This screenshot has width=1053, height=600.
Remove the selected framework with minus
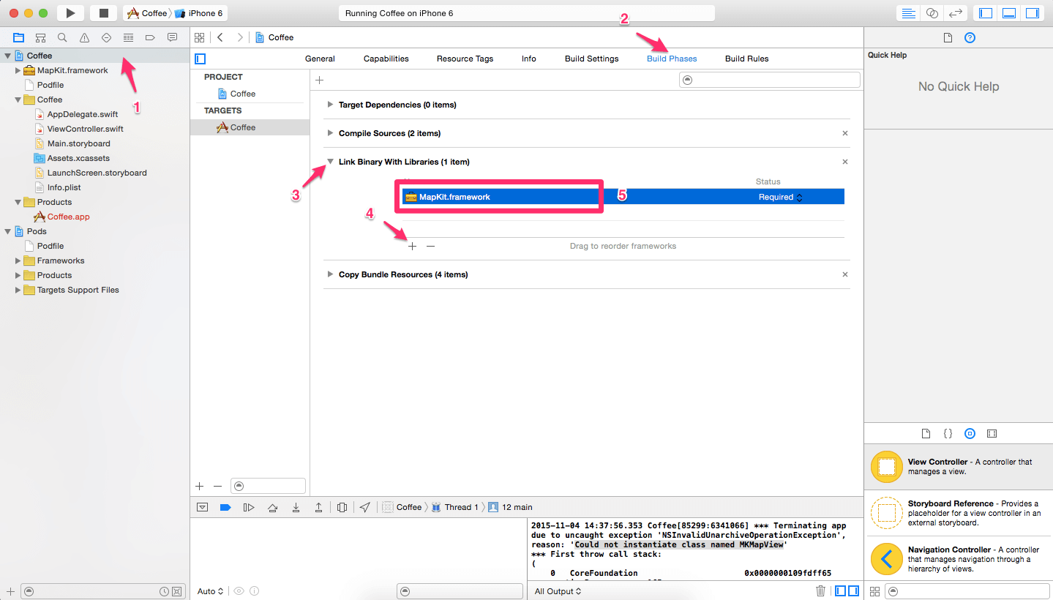[x=430, y=246]
